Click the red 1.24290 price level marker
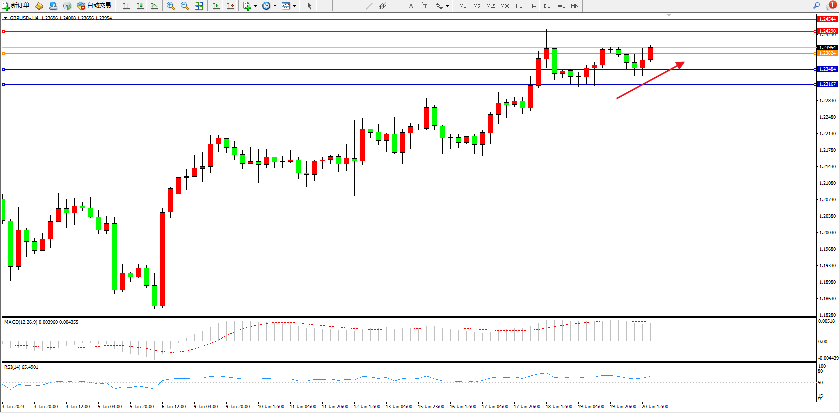840x413 pixels. (827, 31)
